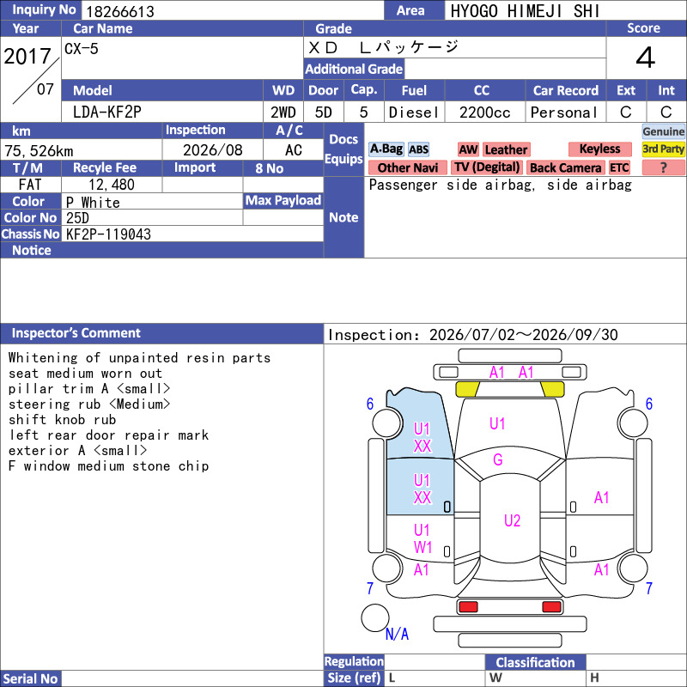Click the N/A spare tire circle

[x=375, y=617]
